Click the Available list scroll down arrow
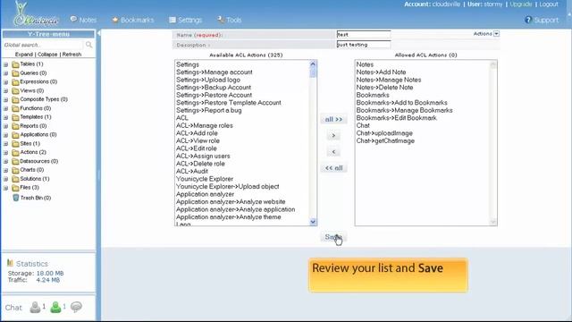This screenshot has width=572, height=322. [x=313, y=222]
